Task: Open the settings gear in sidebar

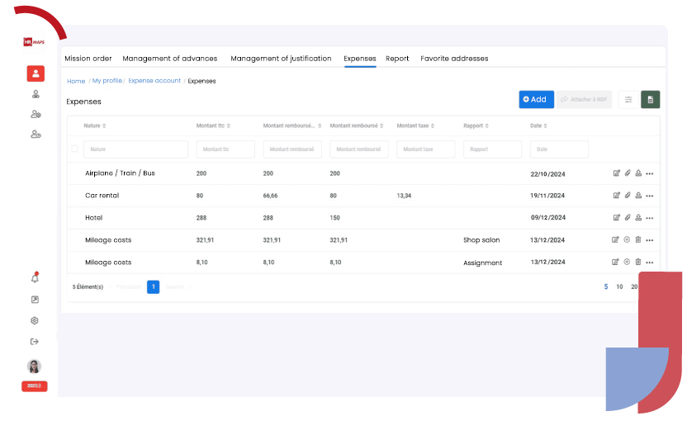Action: (x=35, y=320)
